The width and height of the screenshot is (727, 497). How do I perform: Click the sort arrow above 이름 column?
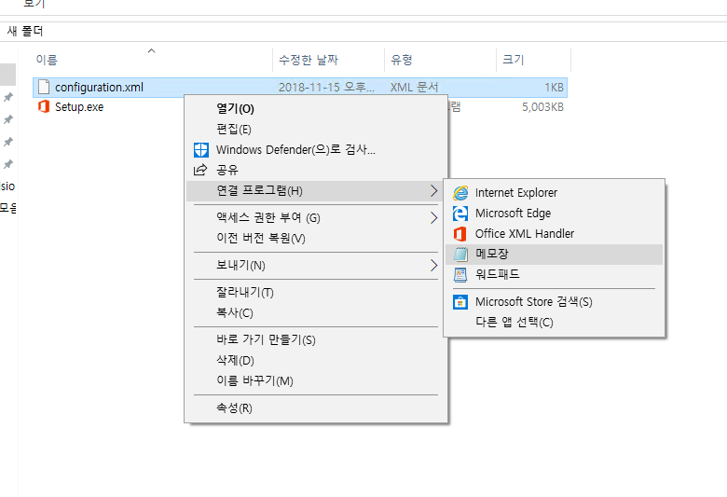pos(151,50)
